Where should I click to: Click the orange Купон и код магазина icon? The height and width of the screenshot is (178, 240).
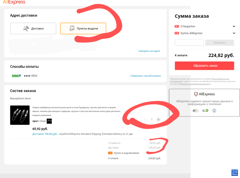pos(110,153)
